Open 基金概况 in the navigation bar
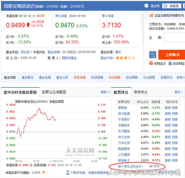 coord(27,77)
